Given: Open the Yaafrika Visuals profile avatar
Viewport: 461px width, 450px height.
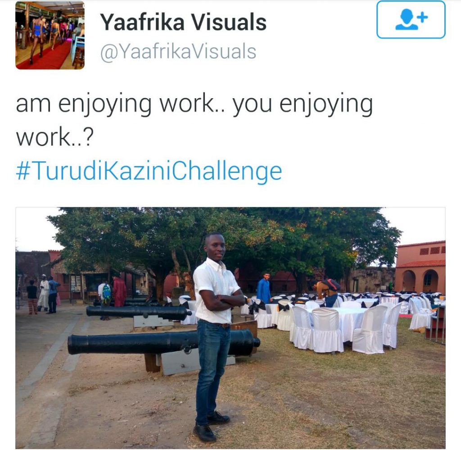Looking at the screenshot, I should click(x=50, y=35).
